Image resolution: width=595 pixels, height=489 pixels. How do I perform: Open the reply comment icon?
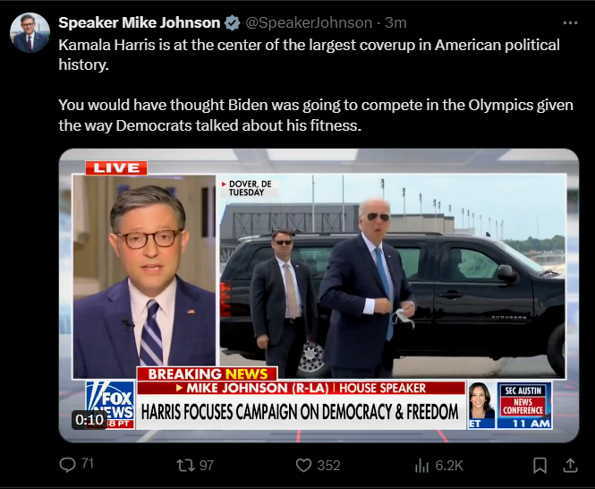tap(67, 465)
